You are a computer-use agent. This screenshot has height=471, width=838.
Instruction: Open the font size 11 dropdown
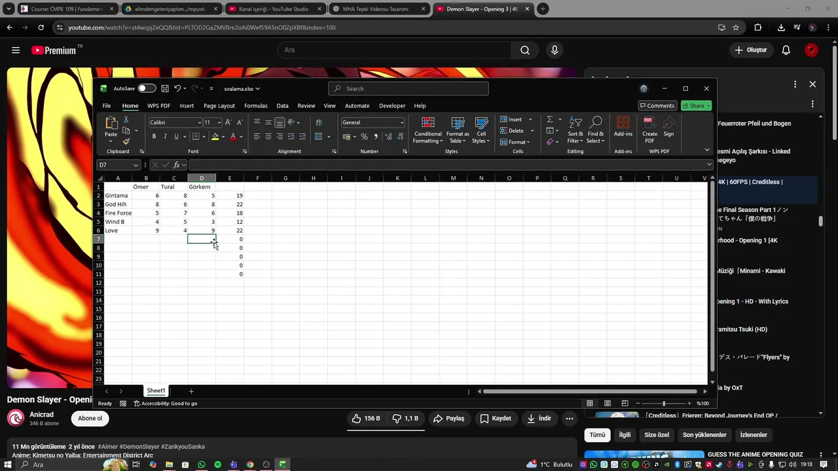point(219,122)
